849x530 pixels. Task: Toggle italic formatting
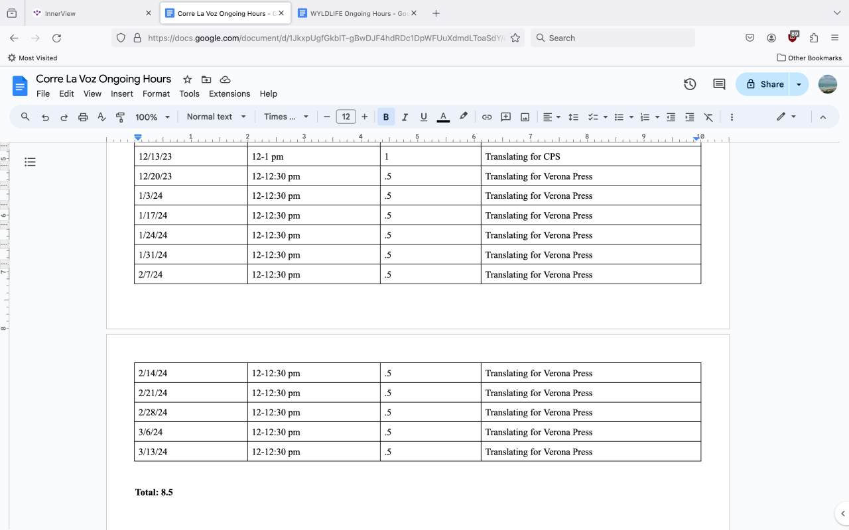click(405, 117)
